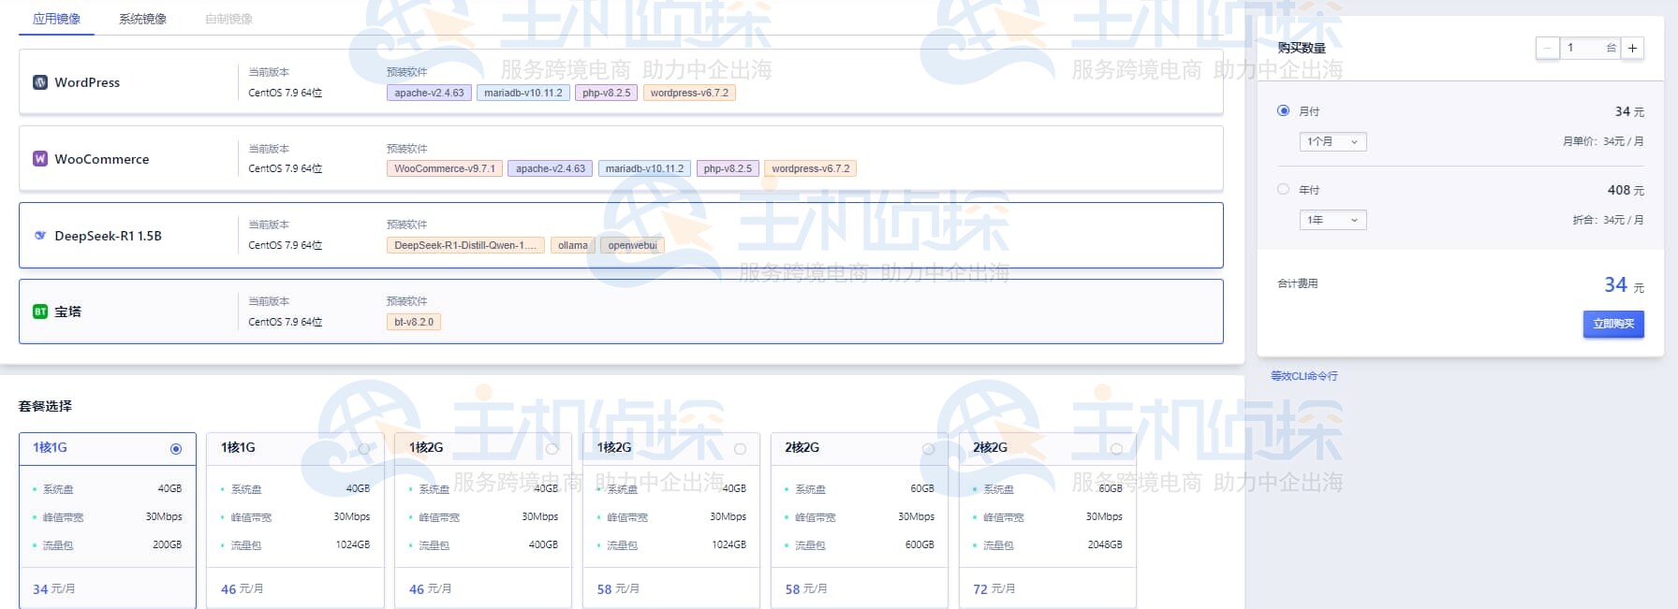The image size is (1678, 609).
Task: Select the 年付 yearly payment option
Action: coord(1283,189)
